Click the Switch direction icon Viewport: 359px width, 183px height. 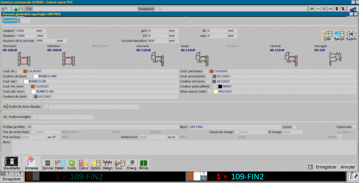[x=351, y=36]
